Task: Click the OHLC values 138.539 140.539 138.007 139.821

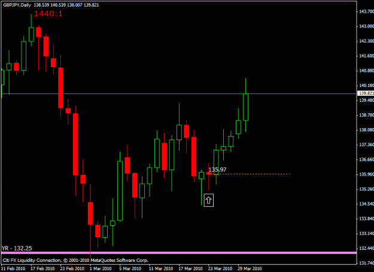Action: pos(66,5)
